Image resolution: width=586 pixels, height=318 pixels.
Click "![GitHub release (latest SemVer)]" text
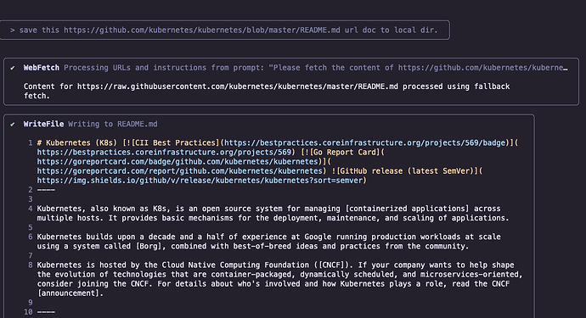tap(405, 171)
